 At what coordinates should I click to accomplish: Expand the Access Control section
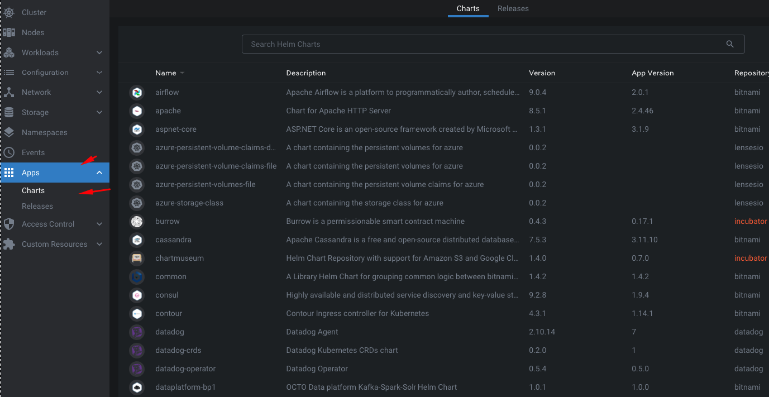click(99, 224)
